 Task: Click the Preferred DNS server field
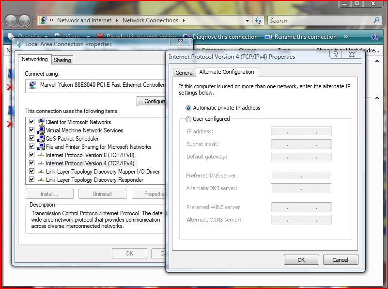[x=301, y=176]
